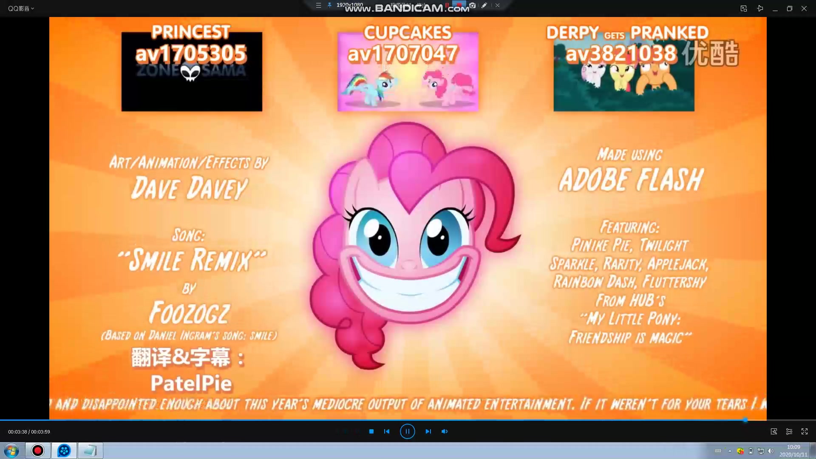Open the Bandicam bar menu icon
816x459 pixels.
pos(318,6)
